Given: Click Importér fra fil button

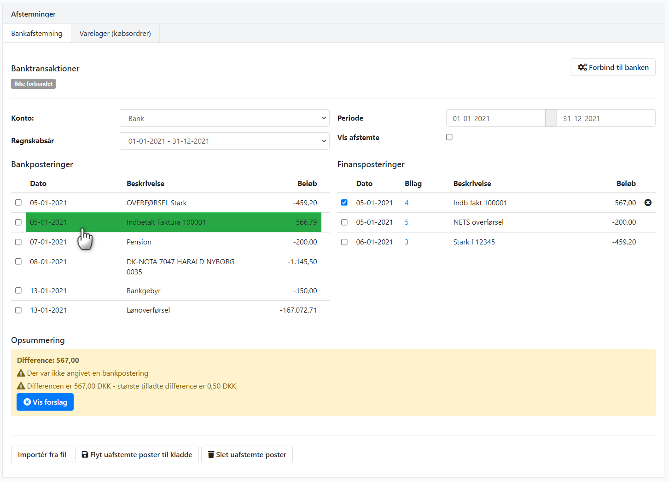Looking at the screenshot, I should click(42, 454).
